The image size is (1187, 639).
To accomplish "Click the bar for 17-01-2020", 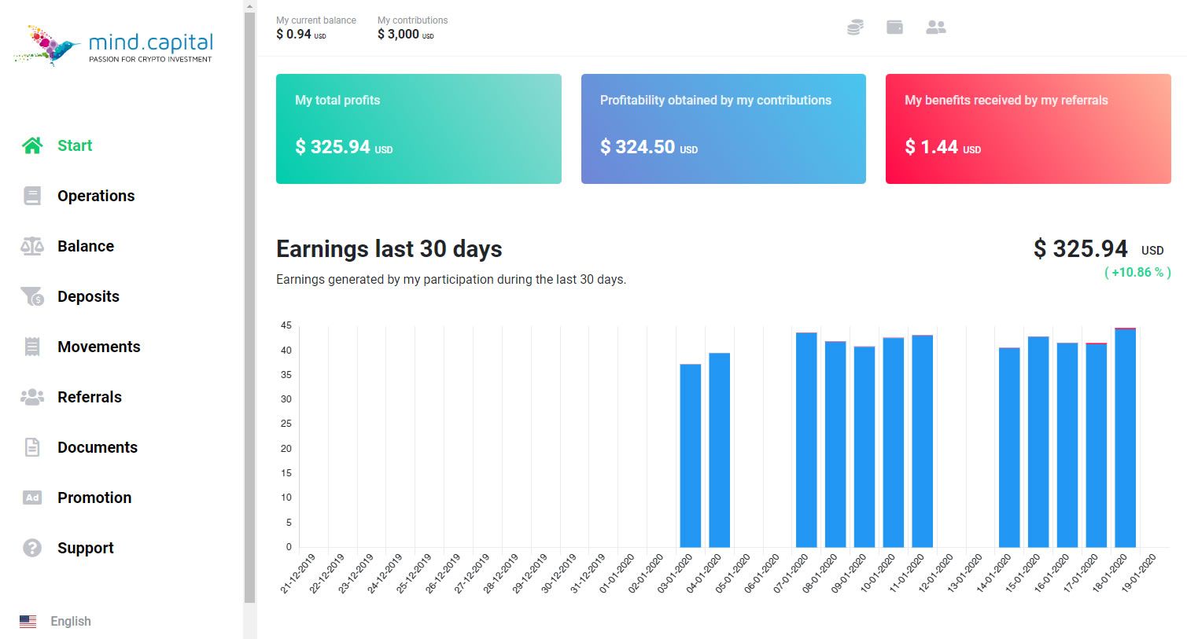I will tap(1097, 445).
